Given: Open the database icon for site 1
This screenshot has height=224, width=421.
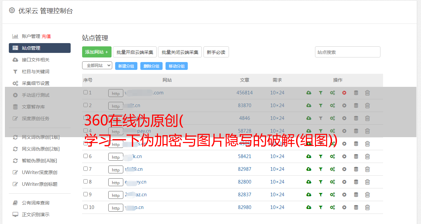Looking at the screenshot, I should click(356, 93).
